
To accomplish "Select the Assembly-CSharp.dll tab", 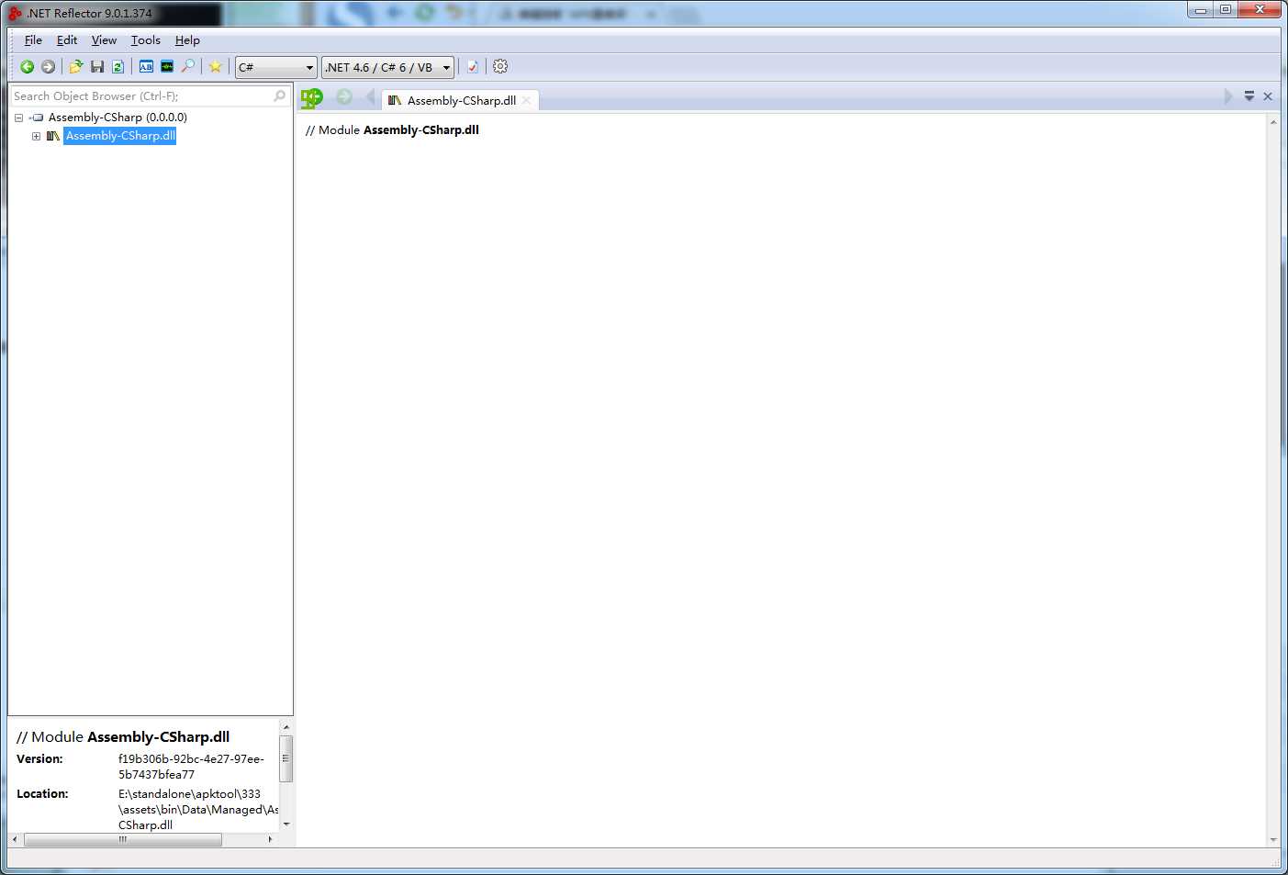I will click(460, 101).
